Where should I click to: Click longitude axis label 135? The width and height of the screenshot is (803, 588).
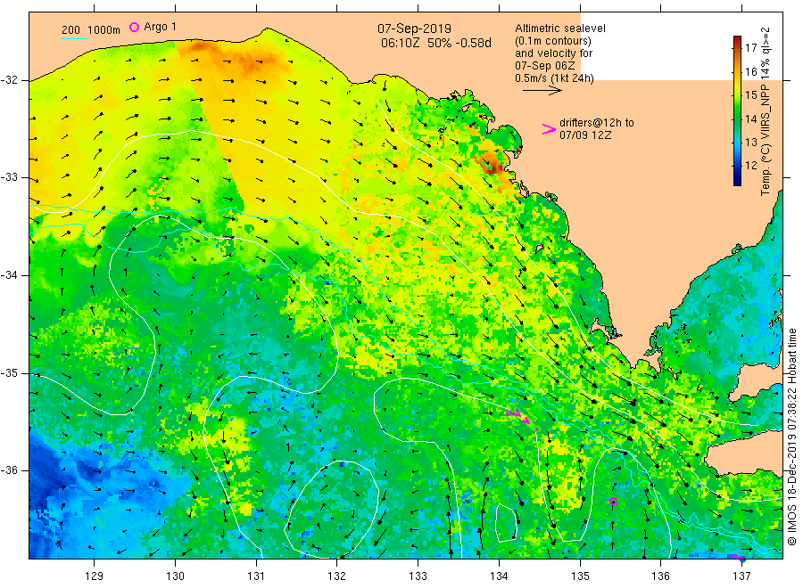(x=580, y=576)
